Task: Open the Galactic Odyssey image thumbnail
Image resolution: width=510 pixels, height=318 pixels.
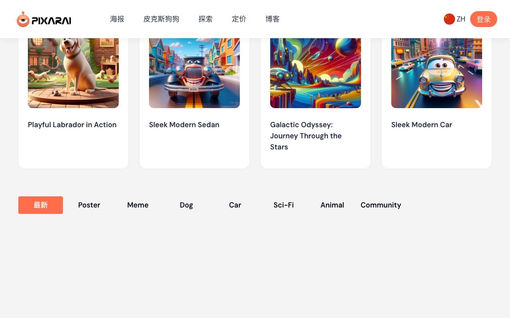Action: [x=316, y=73]
